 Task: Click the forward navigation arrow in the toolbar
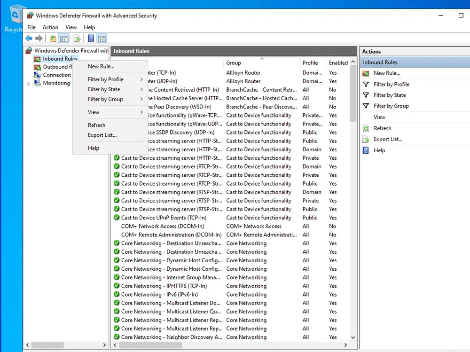click(39, 38)
